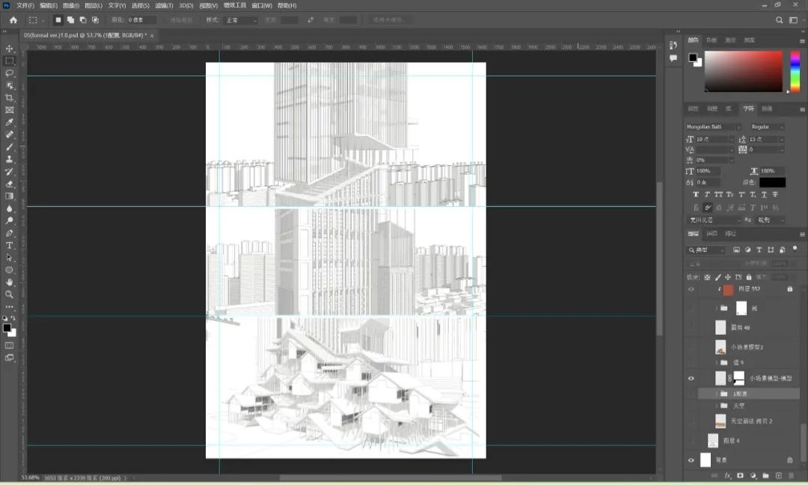The image size is (808, 485).
Task: Open the 图层(L) menu
Action: coord(94,6)
